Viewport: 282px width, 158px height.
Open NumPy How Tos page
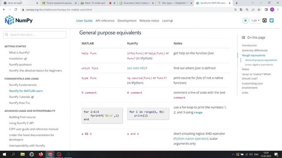[19, 103]
